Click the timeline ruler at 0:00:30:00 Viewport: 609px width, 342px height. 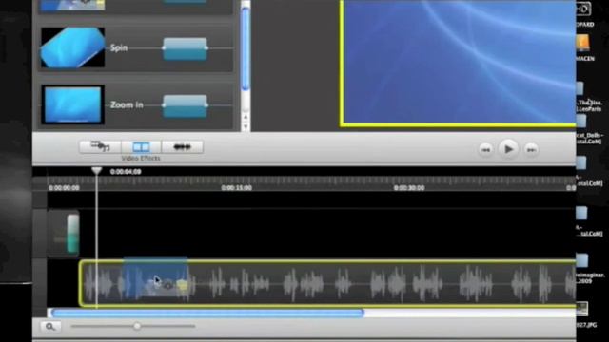tap(409, 188)
